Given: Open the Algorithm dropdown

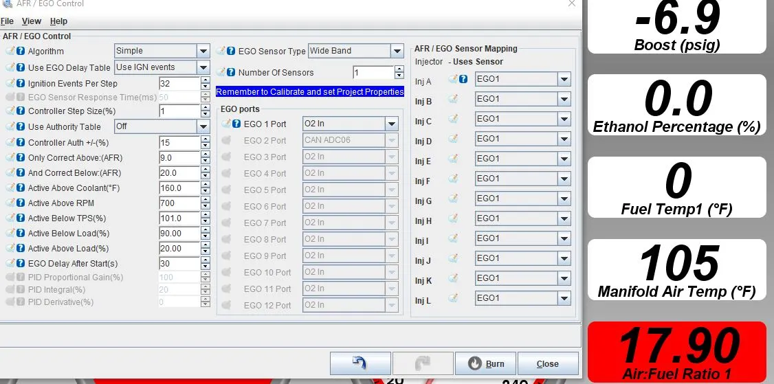Looking at the screenshot, I should pos(203,51).
